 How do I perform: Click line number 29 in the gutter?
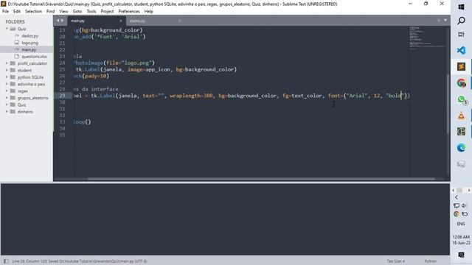(x=62, y=96)
